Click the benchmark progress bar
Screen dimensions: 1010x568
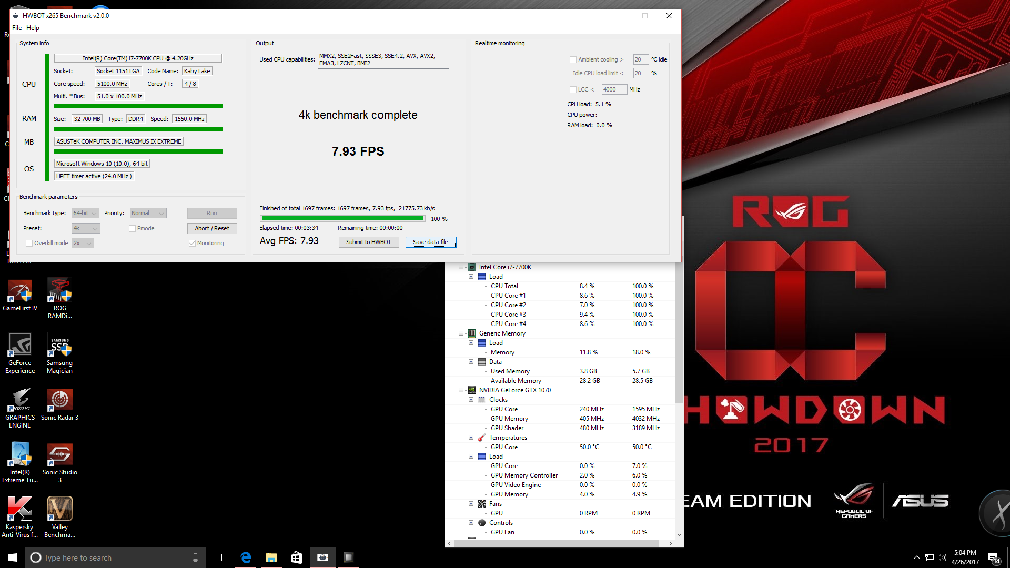[x=343, y=219]
